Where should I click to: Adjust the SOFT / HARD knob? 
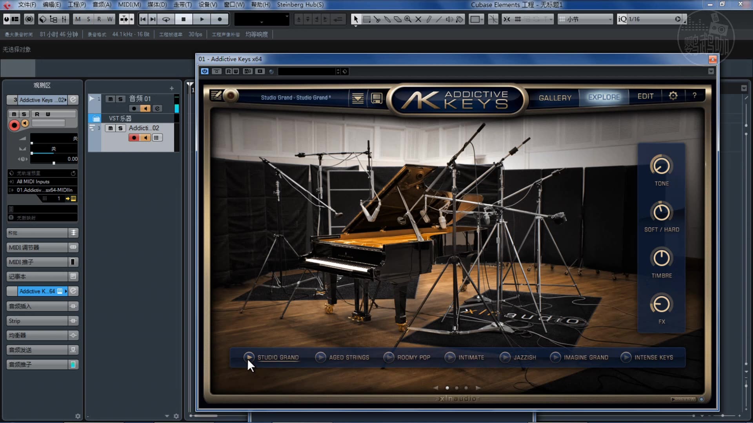click(x=662, y=212)
